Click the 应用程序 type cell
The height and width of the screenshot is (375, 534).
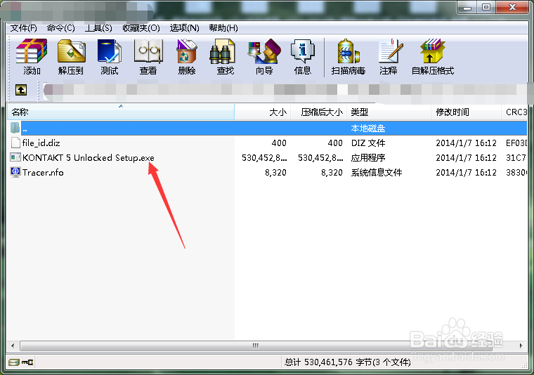click(368, 158)
